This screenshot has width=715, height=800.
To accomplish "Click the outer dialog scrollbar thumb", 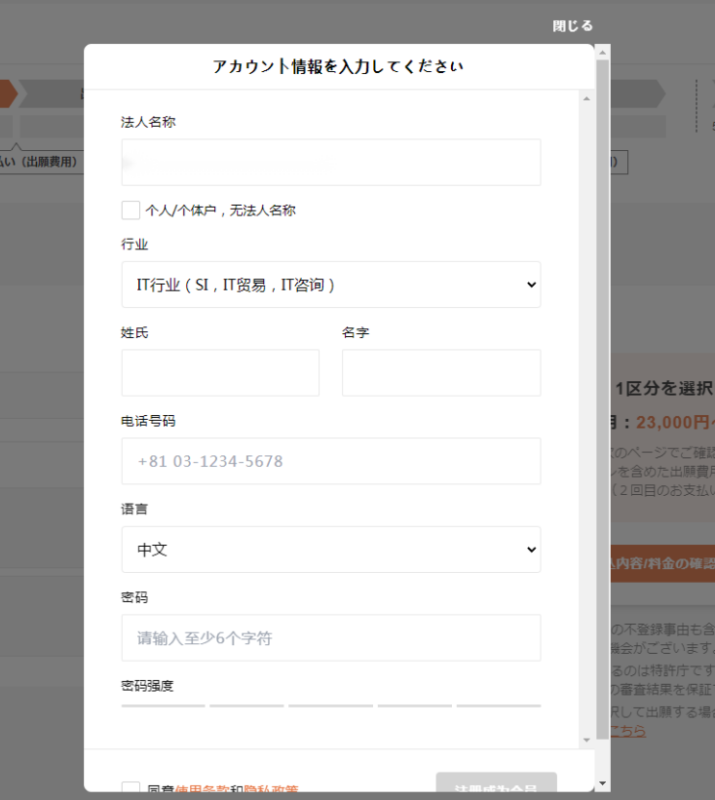I will coord(603,390).
